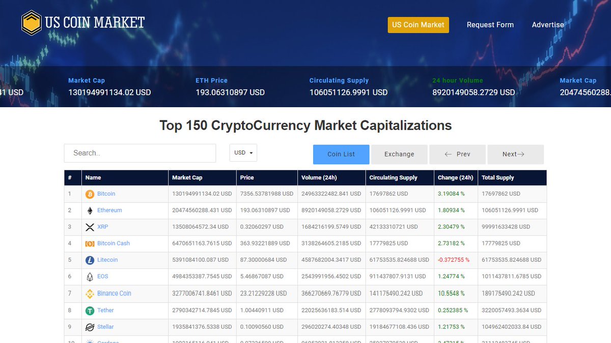Click XRP's total supply 99991633428 USD
The height and width of the screenshot is (343, 611).
pos(506,227)
